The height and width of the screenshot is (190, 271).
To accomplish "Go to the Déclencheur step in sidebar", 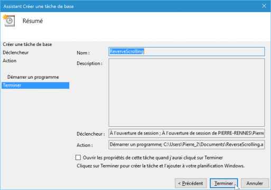I will coord(16,52).
